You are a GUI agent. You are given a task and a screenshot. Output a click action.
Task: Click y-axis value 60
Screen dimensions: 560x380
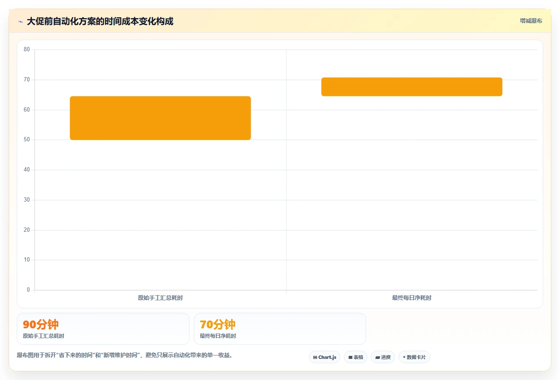(x=27, y=110)
